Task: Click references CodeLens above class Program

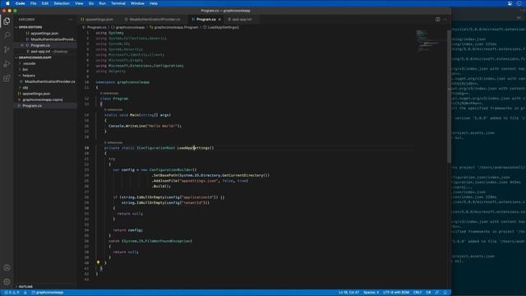Action: coord(109,93)
